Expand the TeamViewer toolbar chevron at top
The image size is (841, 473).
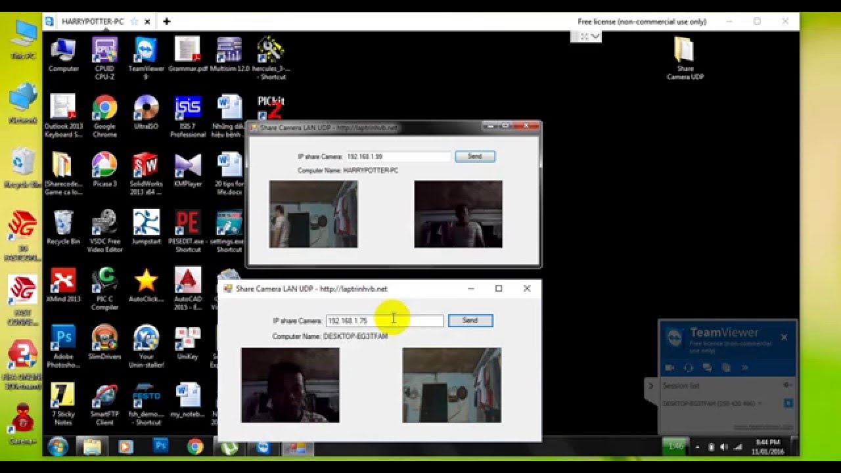point(596,36)
